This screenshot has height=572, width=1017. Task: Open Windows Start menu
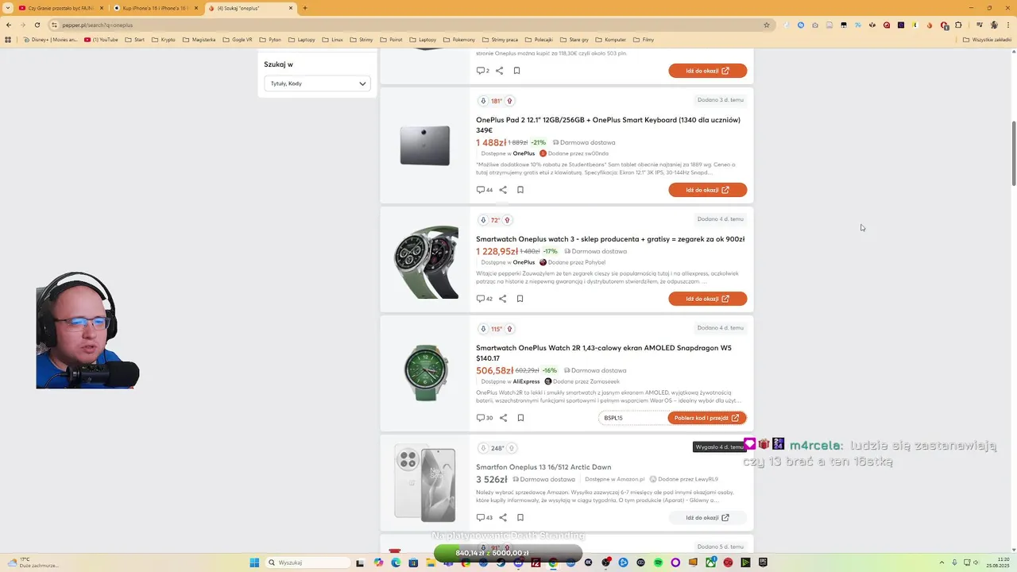coord(254,562)
